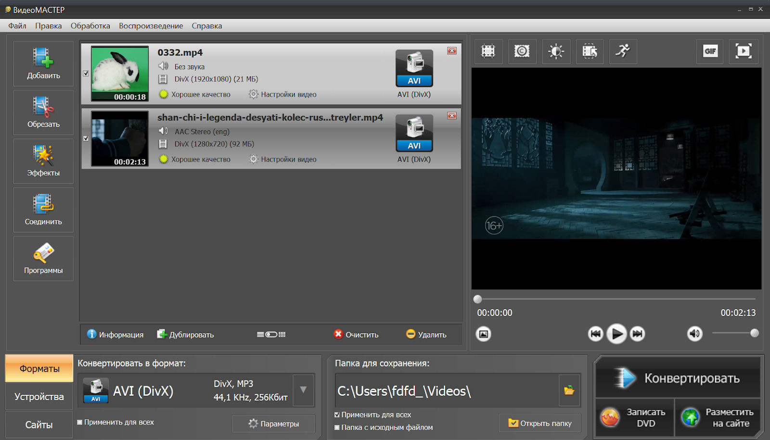Click the Конвертировать button
The width and height of the screenshot is (770, 440).
coord(678,378)
